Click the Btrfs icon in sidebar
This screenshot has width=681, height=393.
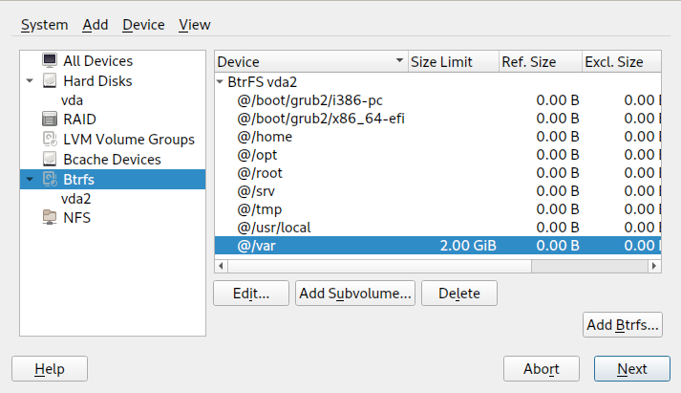coord(50,179)
